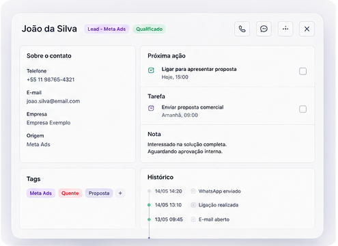Image resolution: width=338 pixels, height=246 pixels.
Task: Click clock icon beside Enviar proposta comercial
Action: pyautogui.click(x=151, y=108)
